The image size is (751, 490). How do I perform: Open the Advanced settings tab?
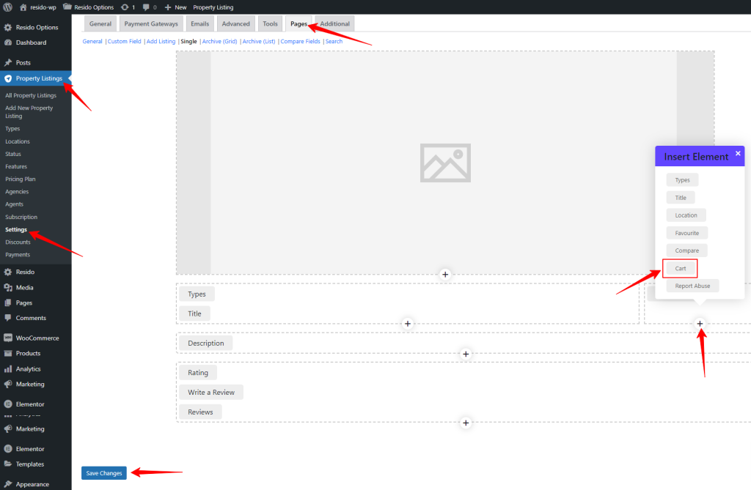235,23
